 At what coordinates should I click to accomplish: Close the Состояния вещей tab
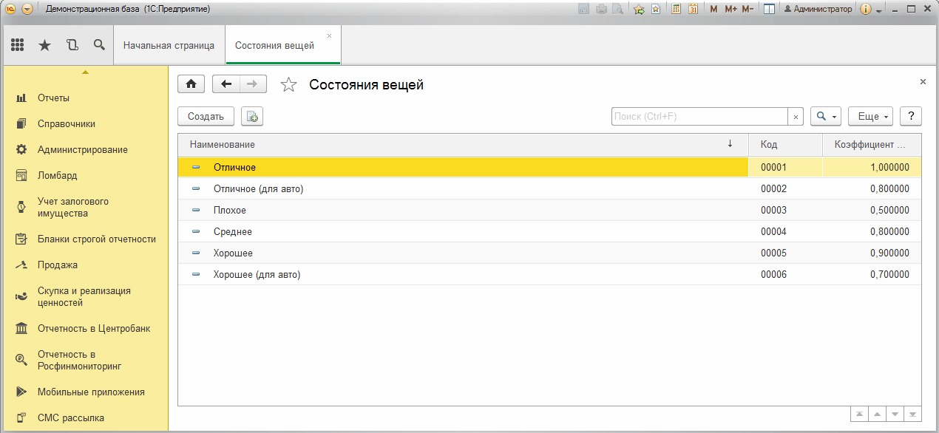[x=330, y=35]
